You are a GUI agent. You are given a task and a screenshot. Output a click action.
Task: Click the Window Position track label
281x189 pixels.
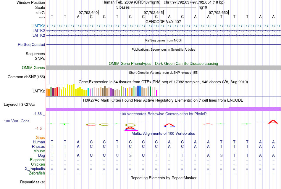click(31, 2)
